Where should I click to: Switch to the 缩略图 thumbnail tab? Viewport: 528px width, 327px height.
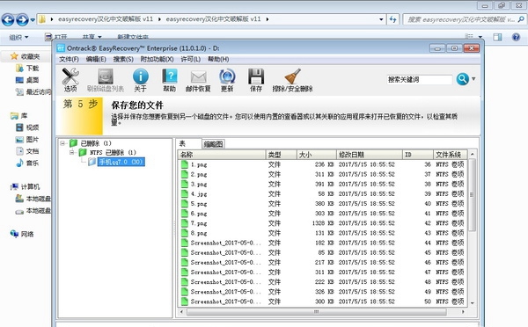pyautogui.click(x=214, y=144)
